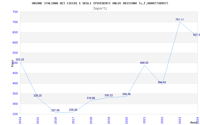
Task: Click the Euro y-axis title
Action: pos(12,63)
